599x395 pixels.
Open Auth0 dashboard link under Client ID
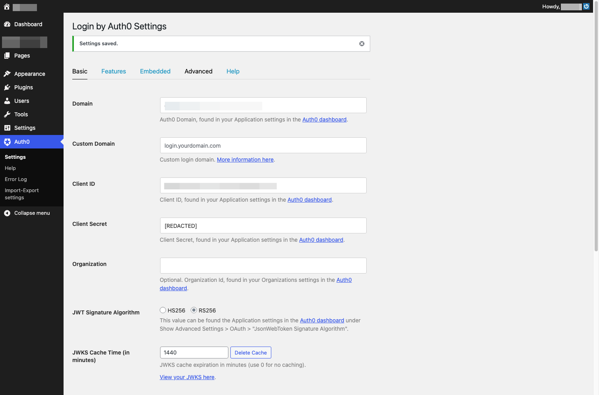(x=309, y=200)
